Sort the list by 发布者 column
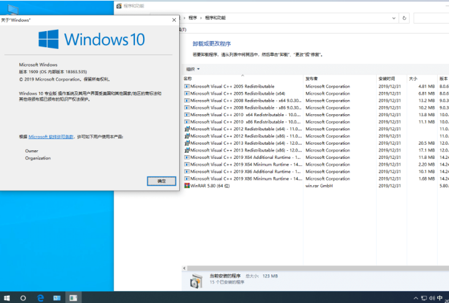 (312, 78)
